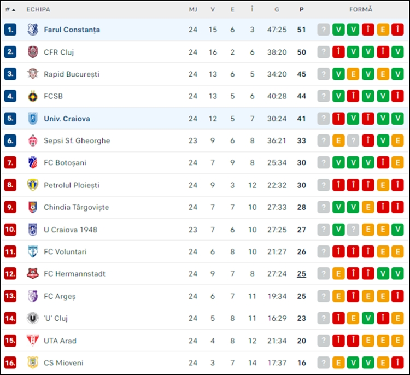Click the Petrolul Ploiești crest icon
This screenshot has width=410, height=375.
point(33,185)
